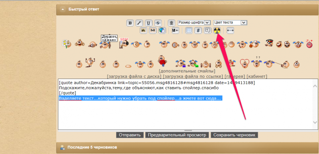Viewport: 319px width, 154px height.
Task: Open the дополнительные смайлы link
Action: click(187, 71)
